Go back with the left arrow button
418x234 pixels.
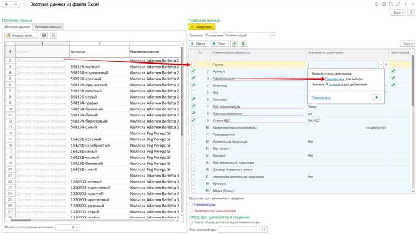[x=6, y=4]
